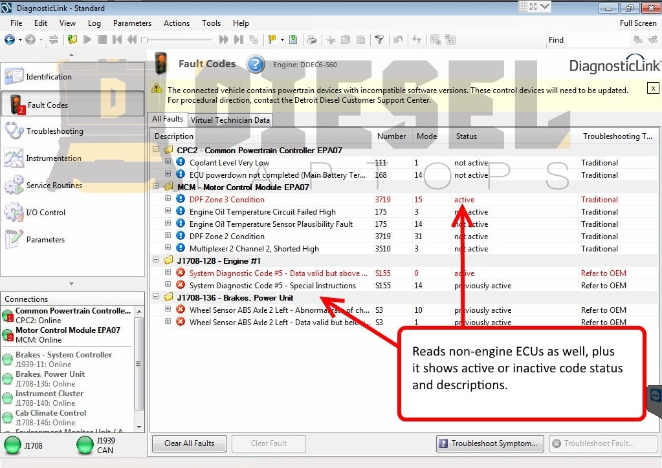Select the Instrument Cluster connection entry
662x468 pixels.
67,398
